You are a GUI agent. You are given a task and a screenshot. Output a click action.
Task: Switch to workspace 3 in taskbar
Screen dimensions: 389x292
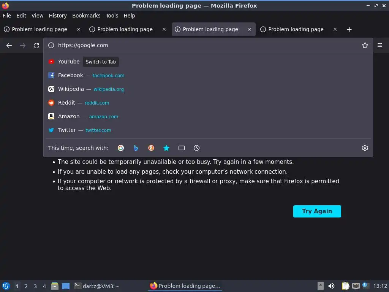(35, 286)
